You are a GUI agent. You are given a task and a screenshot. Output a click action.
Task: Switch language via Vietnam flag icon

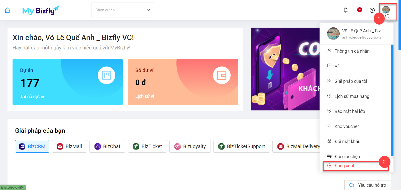(x=360, y=10)
